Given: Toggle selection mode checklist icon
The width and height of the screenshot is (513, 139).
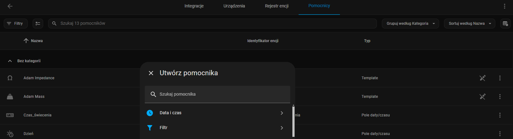Looking at the screenshot, I should point(38,24).
